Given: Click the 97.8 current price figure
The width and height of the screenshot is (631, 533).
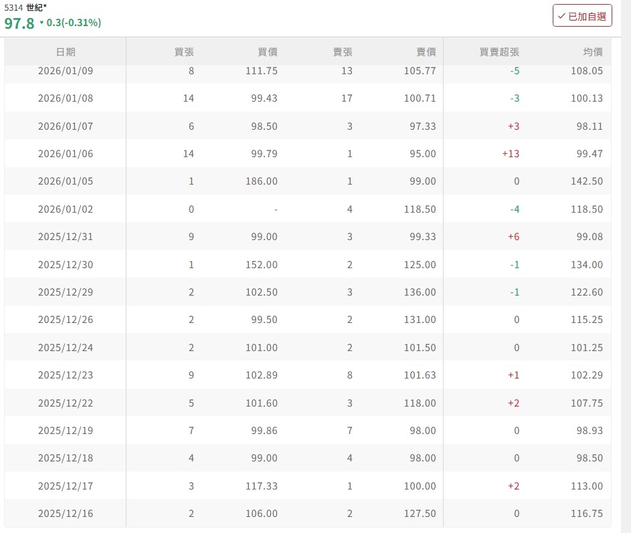Looking at the screenshot, I should tap(19, 23).
